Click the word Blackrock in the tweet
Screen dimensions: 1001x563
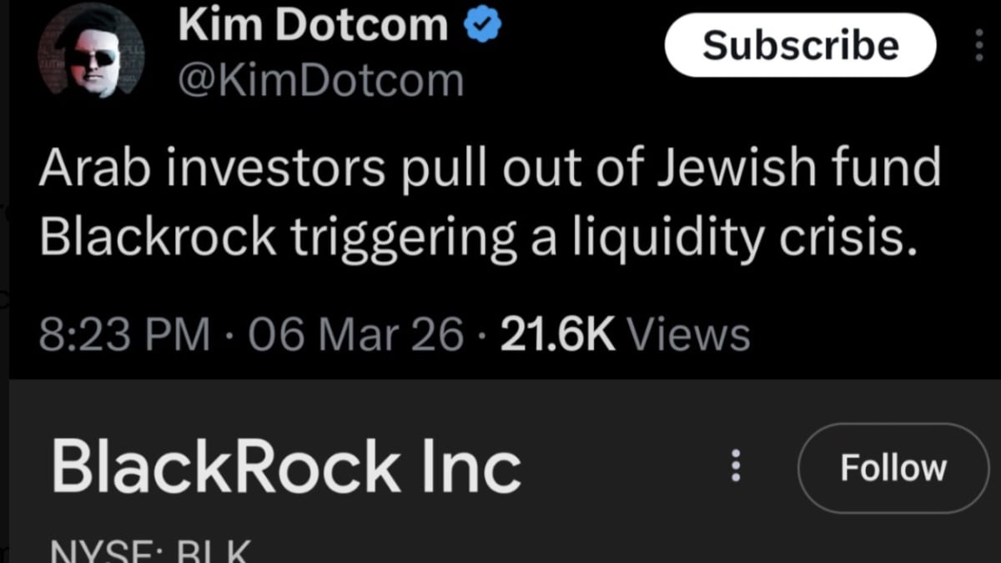158,239
